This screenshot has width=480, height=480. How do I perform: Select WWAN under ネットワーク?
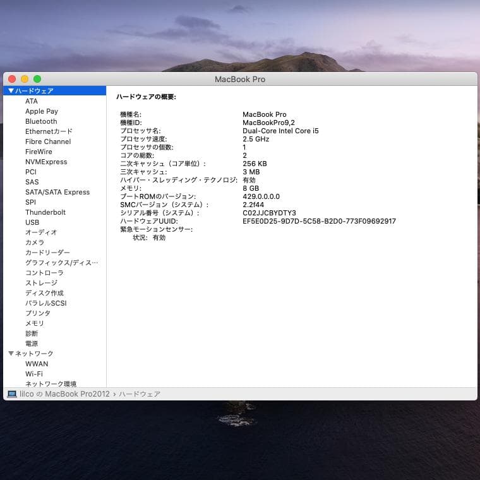point(37,364)
